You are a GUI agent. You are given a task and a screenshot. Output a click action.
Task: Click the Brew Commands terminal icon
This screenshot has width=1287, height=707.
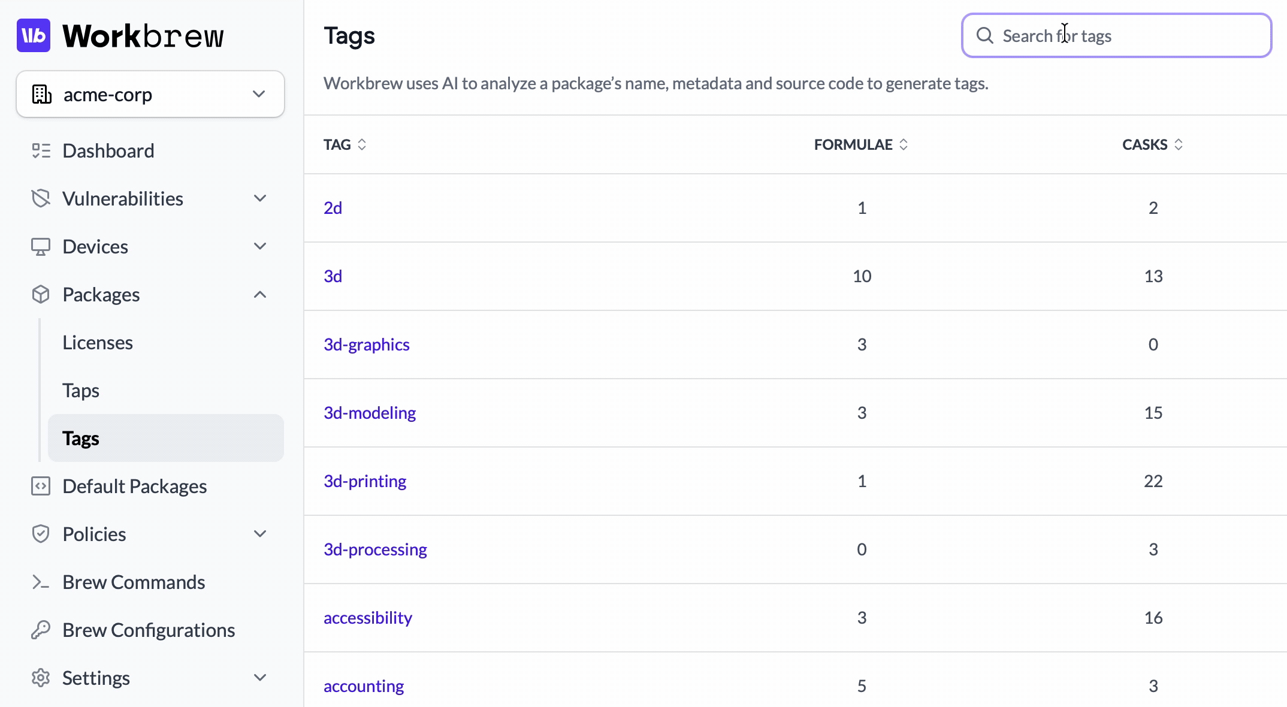[x=41, y=582]
